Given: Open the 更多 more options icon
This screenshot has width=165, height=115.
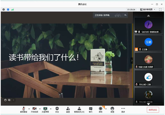Looking at the screenshot, I should tap(123, 108).
